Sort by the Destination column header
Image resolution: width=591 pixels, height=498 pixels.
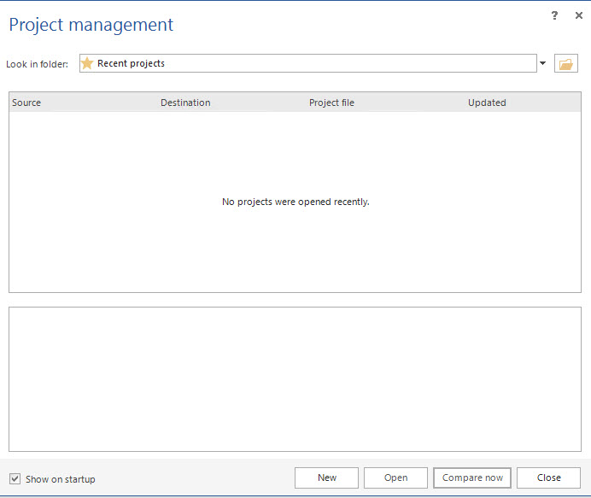coord(185,103)
